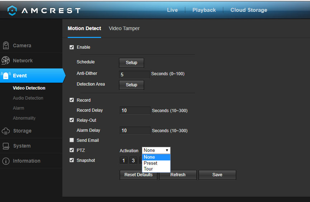310x202 pixels.
Task: Choose Tour from the Activation list
Action: tap(156, 169)
